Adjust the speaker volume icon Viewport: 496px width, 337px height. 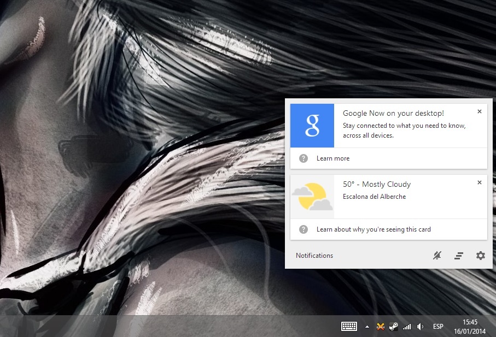pyautogui.click(x=419, y=326)
